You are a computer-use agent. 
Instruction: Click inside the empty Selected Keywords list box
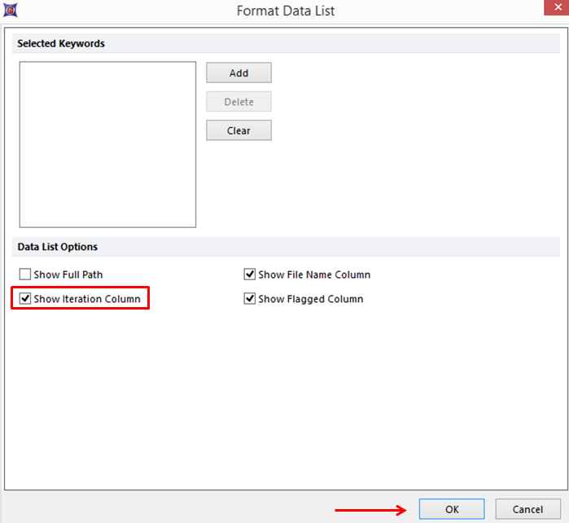(107, 144)
